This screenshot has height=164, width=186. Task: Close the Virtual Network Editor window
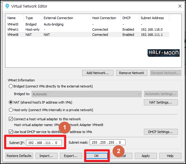pyautogui.click(x=180, y=6)
